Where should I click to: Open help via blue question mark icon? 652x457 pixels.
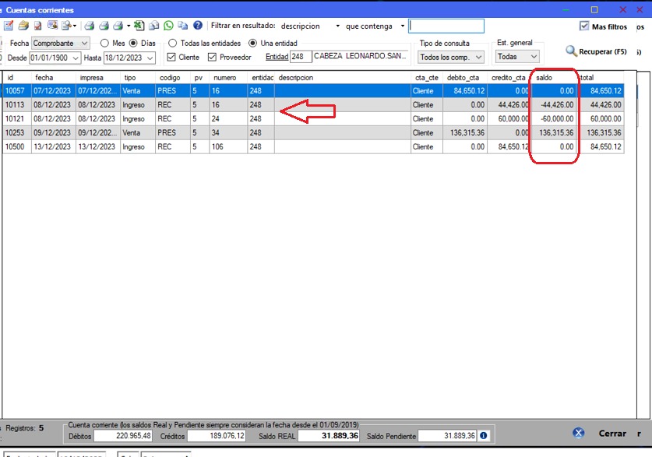point(197,26)
